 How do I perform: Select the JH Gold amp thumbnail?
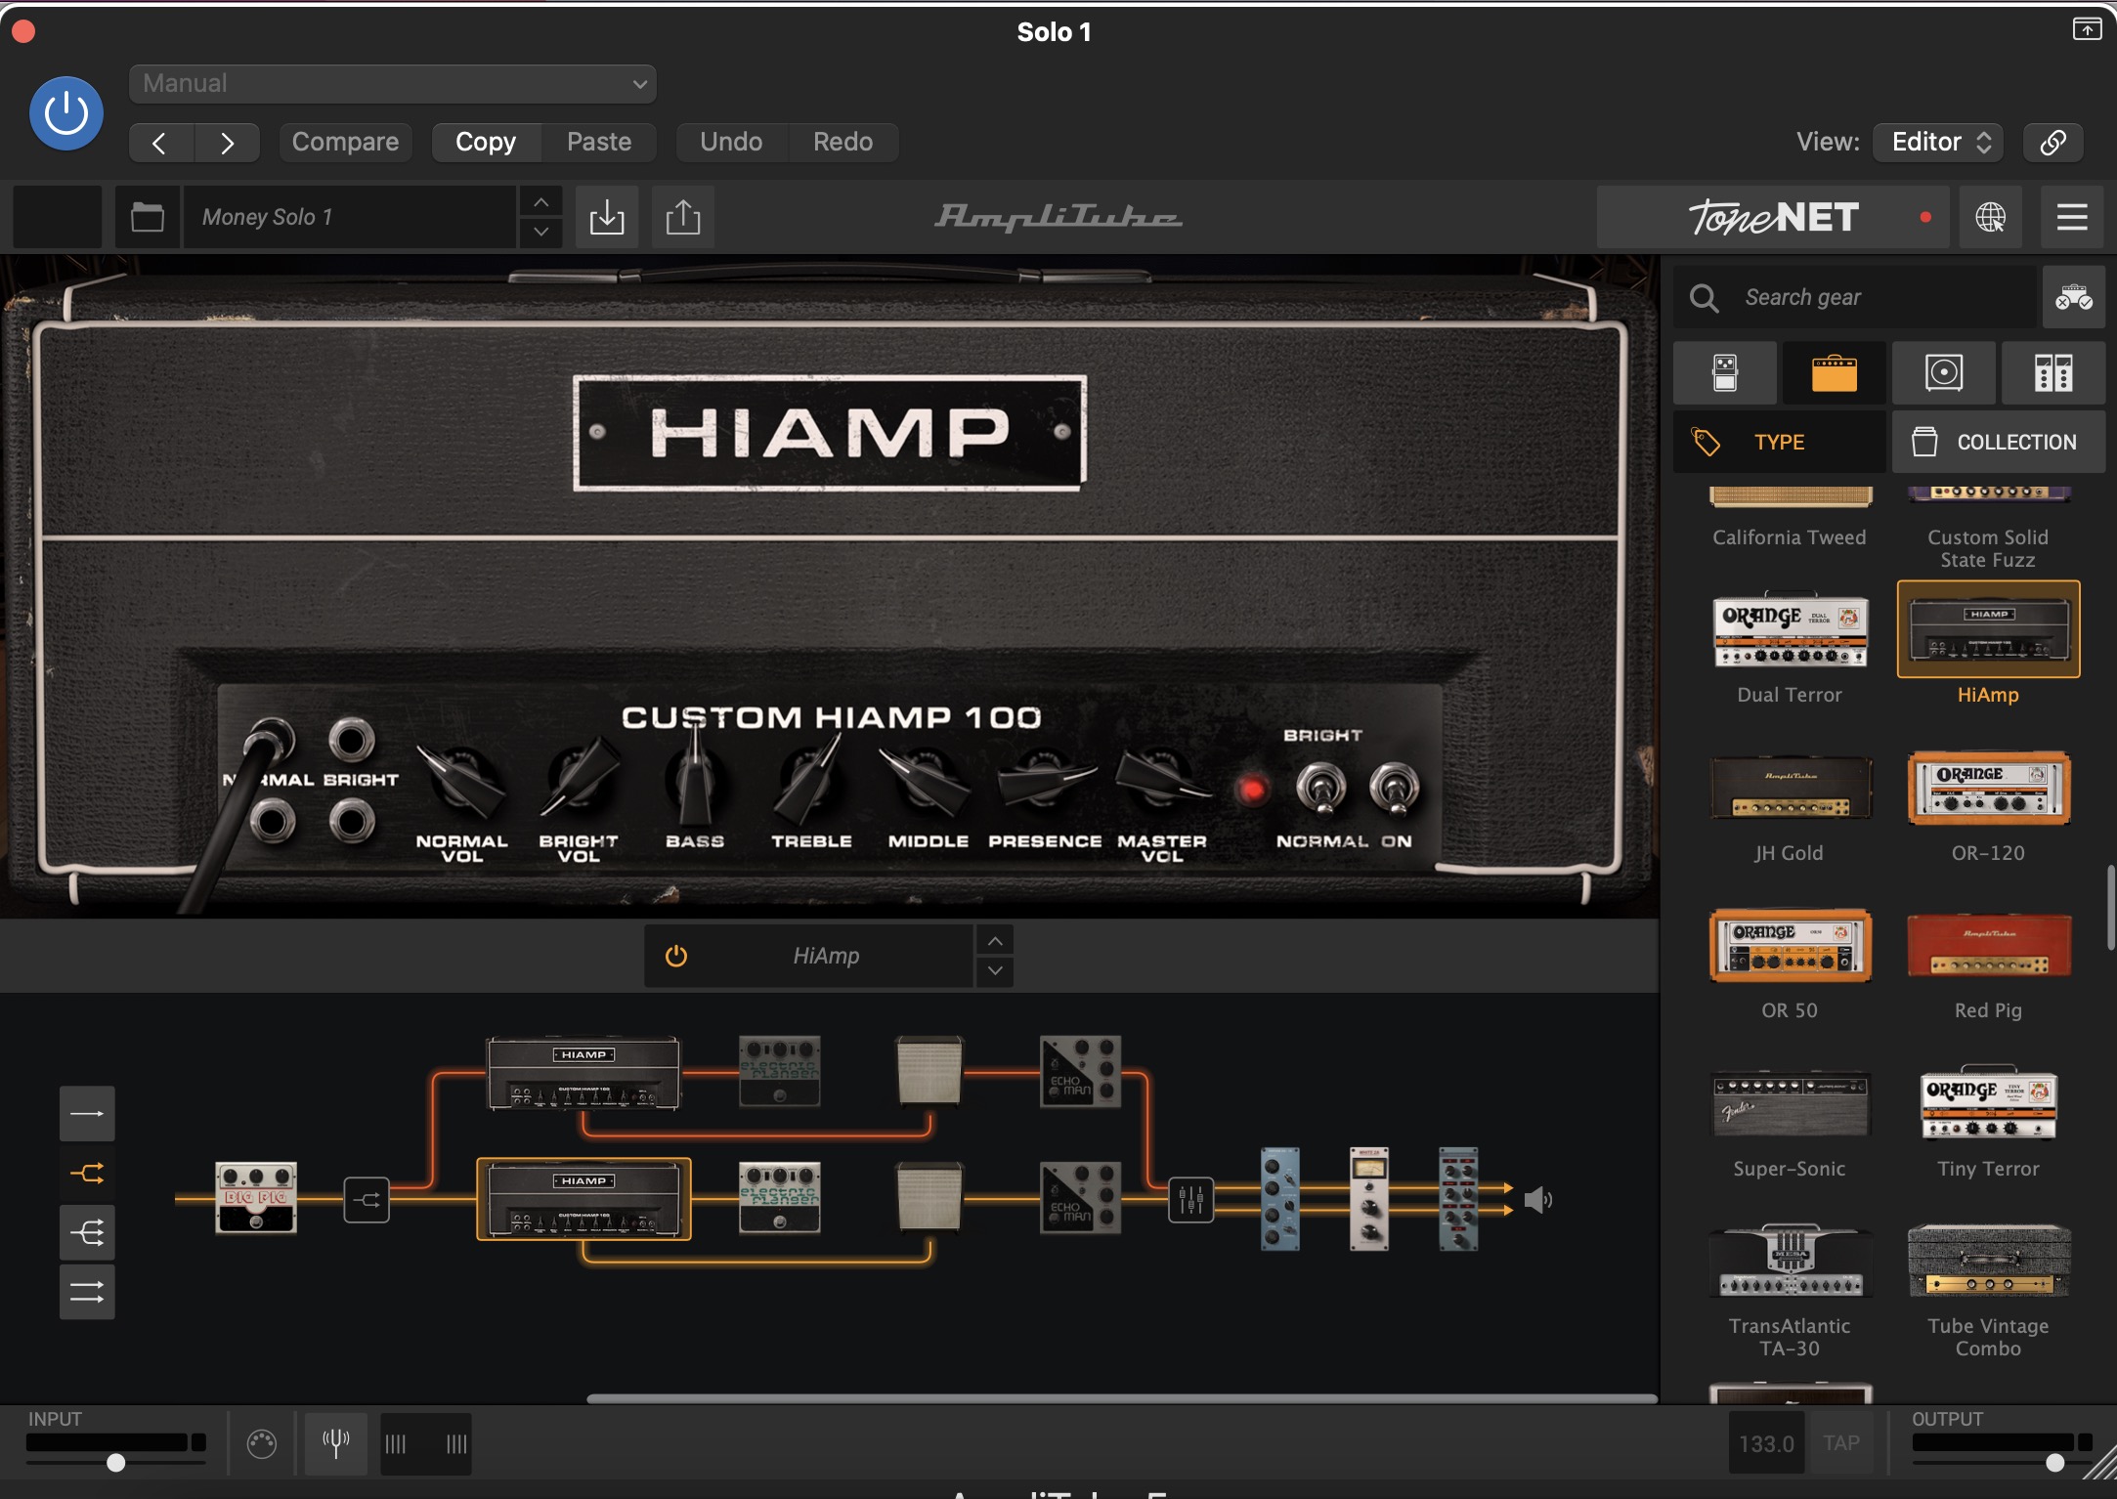(1791, 788)
